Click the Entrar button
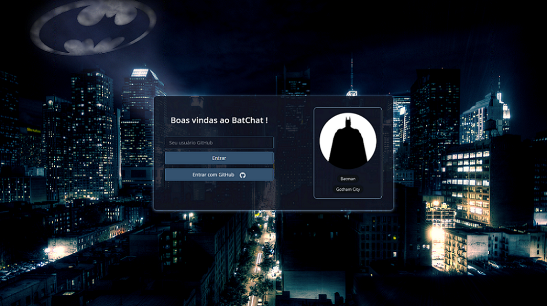 219,158
